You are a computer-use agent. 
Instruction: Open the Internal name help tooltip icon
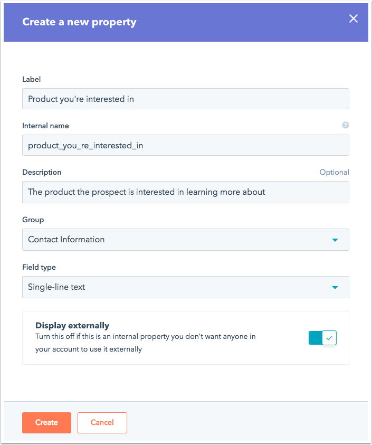click(345, 125)
